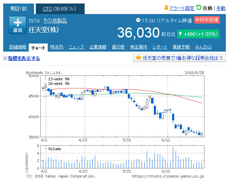Screen dimensions: 229x180
Task: Click the 6/11 label under volume chart
Action: point(166,171)
